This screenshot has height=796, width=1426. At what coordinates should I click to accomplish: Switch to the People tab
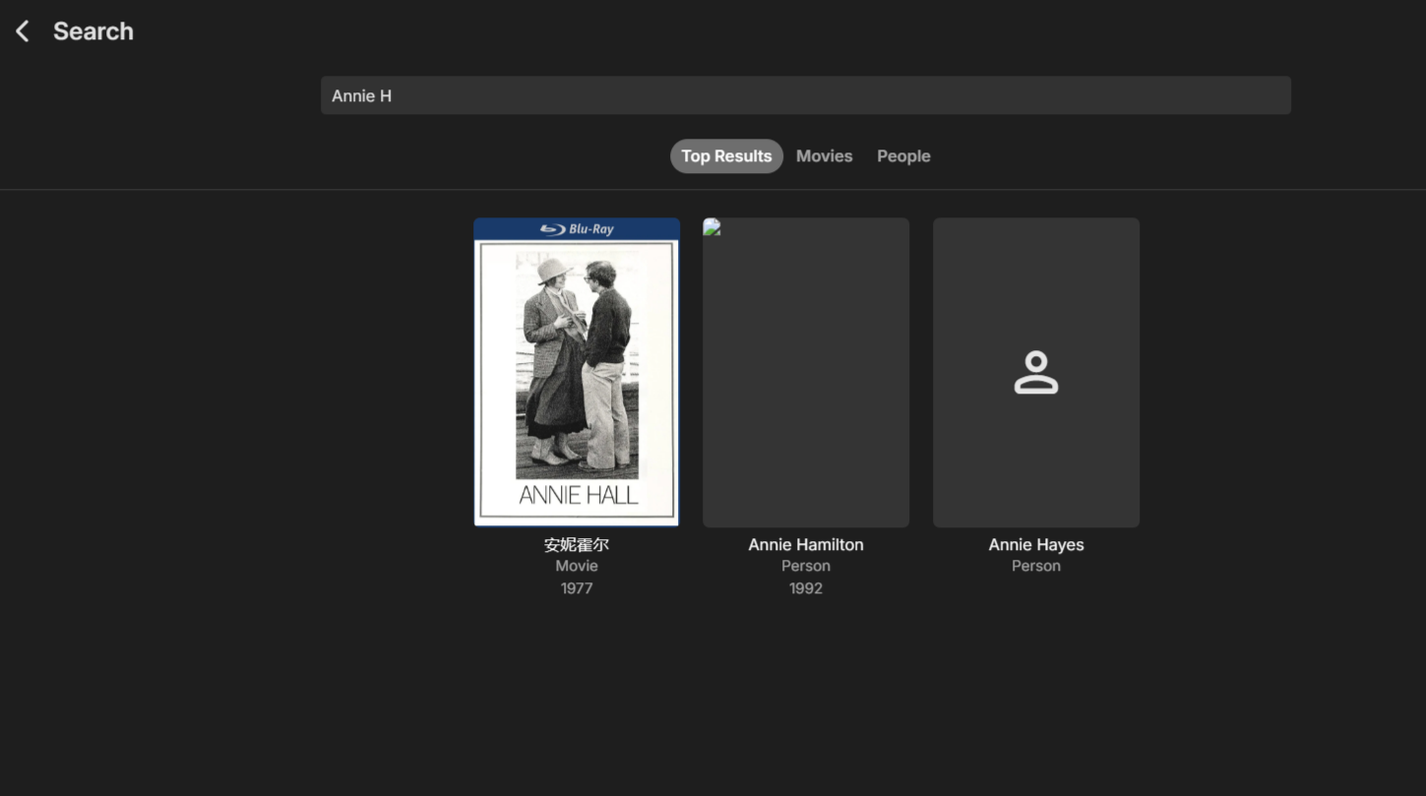click(x=902, y=156)
